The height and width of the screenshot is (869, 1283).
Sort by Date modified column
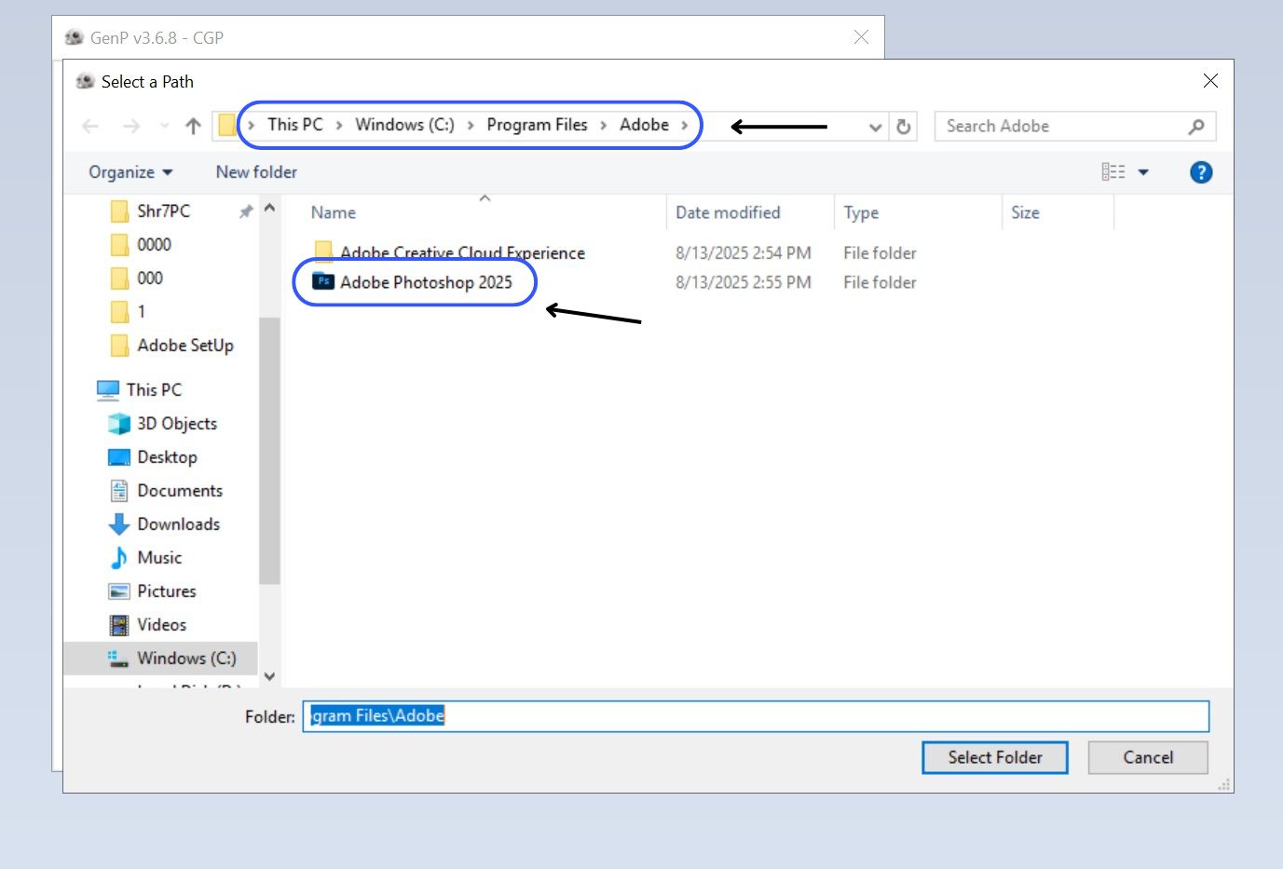coord(728,212)
